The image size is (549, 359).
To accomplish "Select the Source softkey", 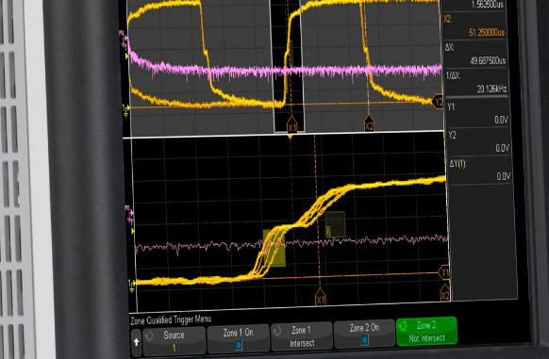I will tap(174, 341).
